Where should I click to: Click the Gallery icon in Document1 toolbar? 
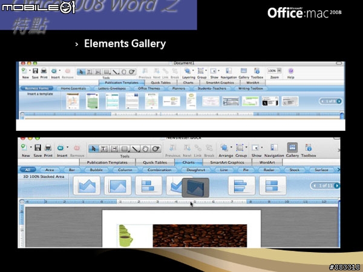click(244, 71)
